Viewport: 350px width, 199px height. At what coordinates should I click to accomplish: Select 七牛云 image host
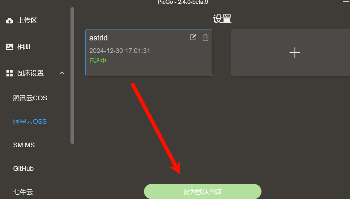tap(23, 192)
